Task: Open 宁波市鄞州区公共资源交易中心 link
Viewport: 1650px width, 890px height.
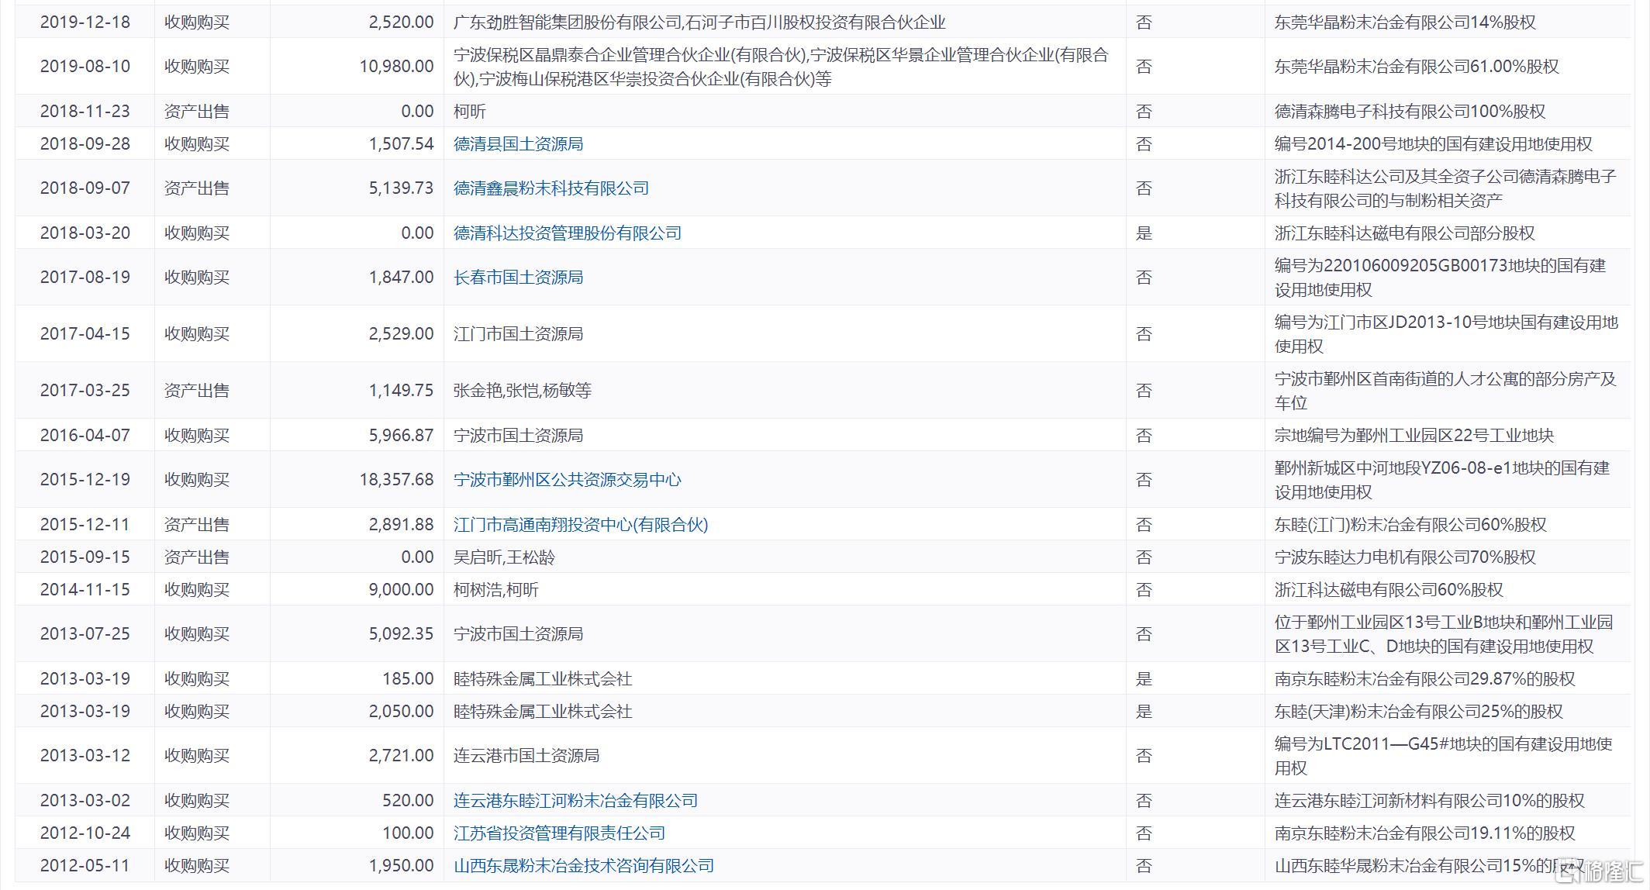Action: (568, 479)
